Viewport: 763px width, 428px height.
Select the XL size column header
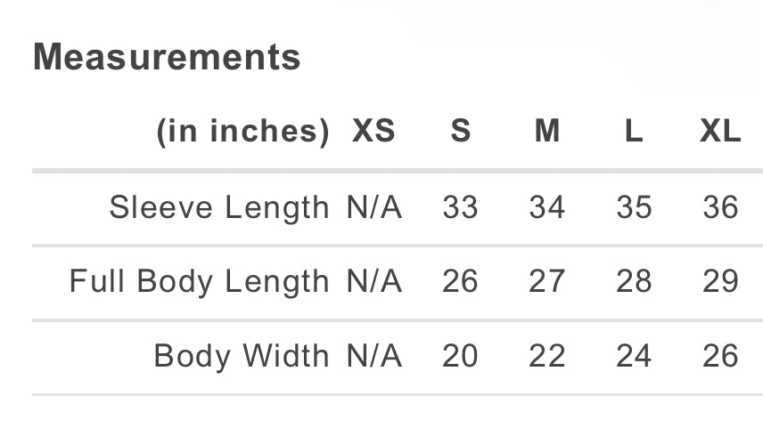(720, 132)
